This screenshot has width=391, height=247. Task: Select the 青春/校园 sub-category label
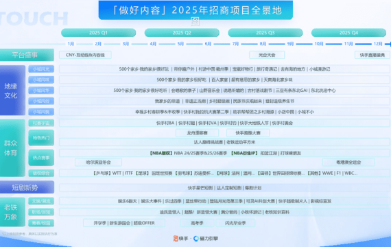[x=41, y=223]
